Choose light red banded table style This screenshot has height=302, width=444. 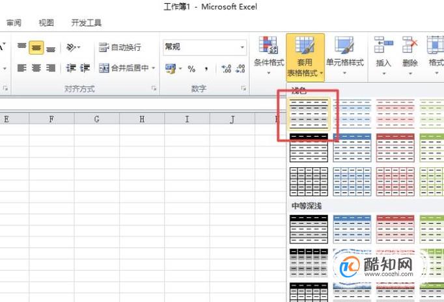[x=395, y=114]
